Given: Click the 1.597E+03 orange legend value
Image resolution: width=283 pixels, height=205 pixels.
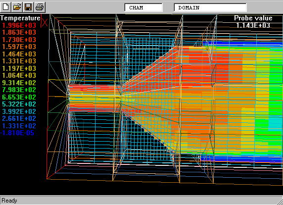Looking at the screenshot, I should point(19,47).
